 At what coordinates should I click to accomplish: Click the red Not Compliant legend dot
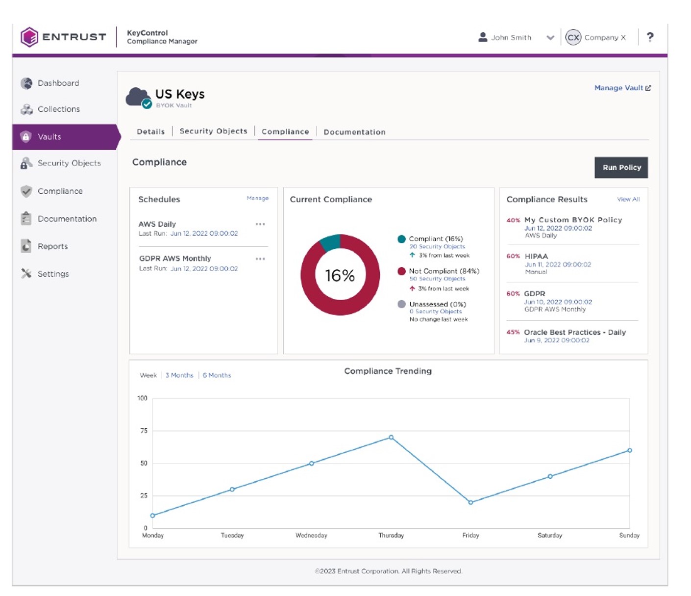pyautogui.click(x=401, y=271)
